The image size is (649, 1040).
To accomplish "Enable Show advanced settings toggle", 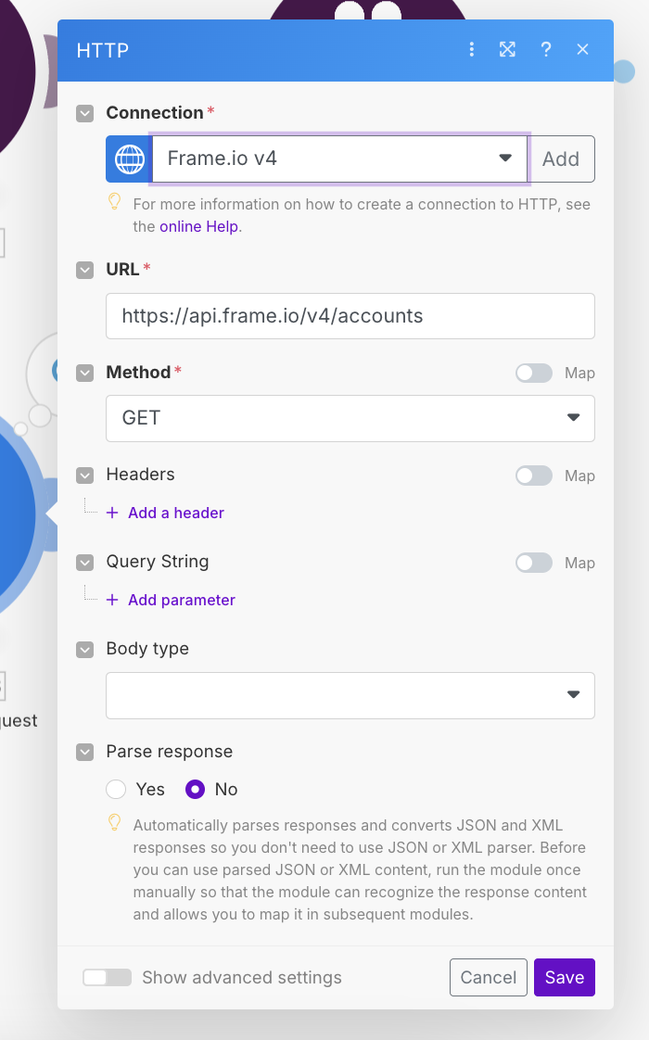I will [x=107, y=978].
